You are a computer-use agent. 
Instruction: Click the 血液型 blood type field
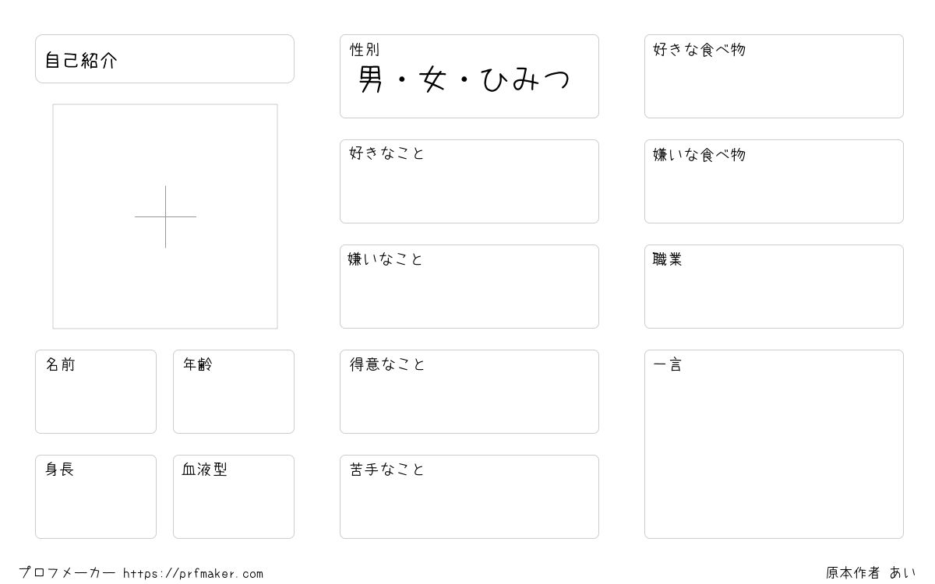[234, 497]
